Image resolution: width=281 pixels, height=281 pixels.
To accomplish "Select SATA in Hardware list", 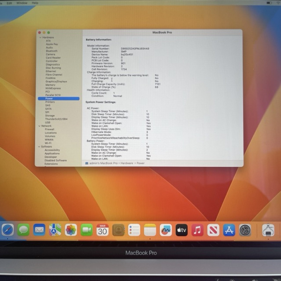I will pos(48,109).
